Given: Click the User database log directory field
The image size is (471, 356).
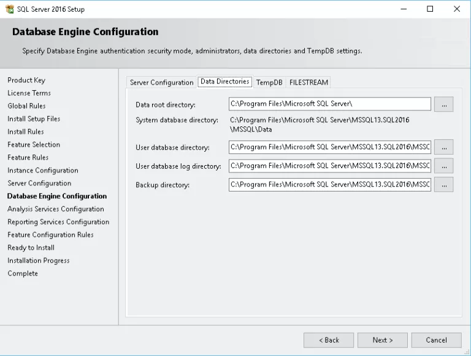Looking at the screenshot, I should [x=330, y=166].
